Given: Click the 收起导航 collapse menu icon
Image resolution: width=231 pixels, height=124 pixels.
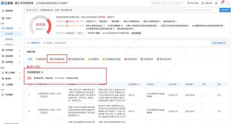Looking at the screenshot, I should [3, 11].
